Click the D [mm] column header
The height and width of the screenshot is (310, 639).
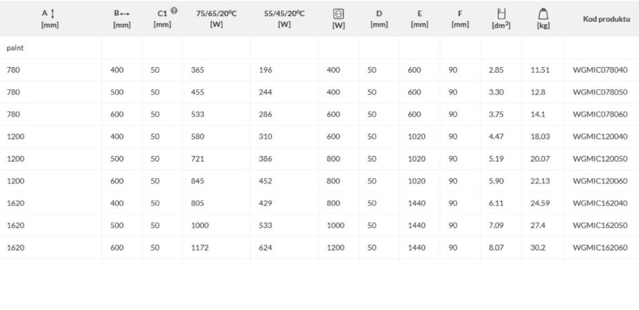click(379, 19)
